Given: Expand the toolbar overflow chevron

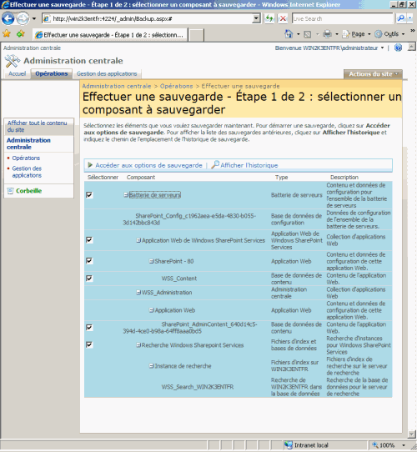Looking at the screenshot, I should pyautogui.click(x=413, y=30).
